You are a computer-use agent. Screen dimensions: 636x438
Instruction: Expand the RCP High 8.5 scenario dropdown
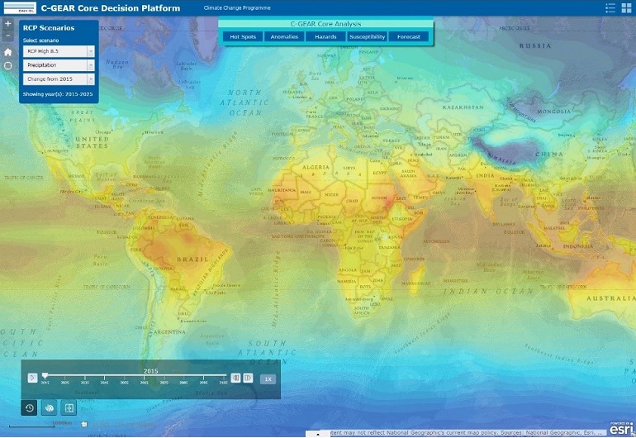(59, 51)
